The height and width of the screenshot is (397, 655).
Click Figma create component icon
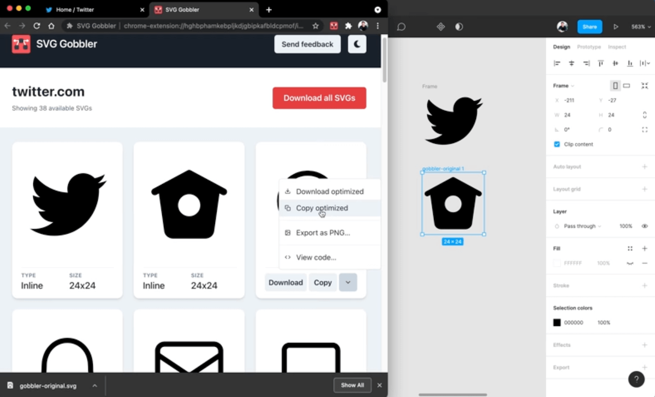click(441, 26)
